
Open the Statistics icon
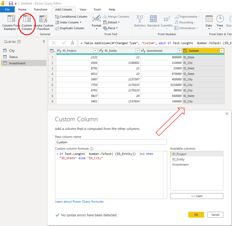[140, 19]
